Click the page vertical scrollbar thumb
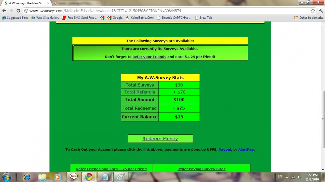 [323, 119]
